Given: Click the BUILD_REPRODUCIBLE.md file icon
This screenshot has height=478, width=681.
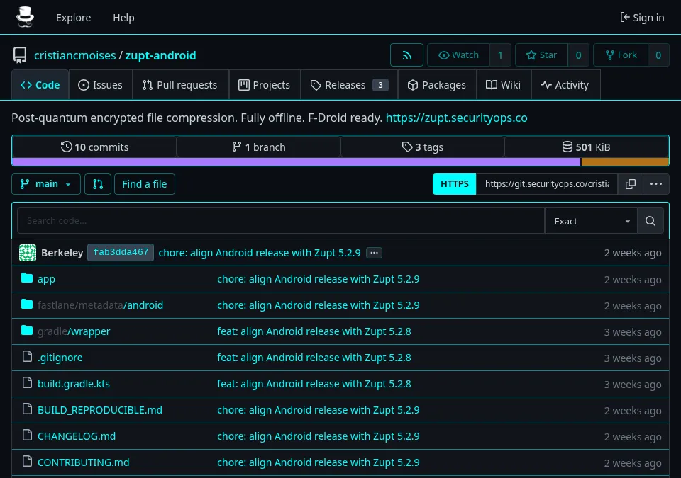Looking at the screenshot, I should click(28, 409).
